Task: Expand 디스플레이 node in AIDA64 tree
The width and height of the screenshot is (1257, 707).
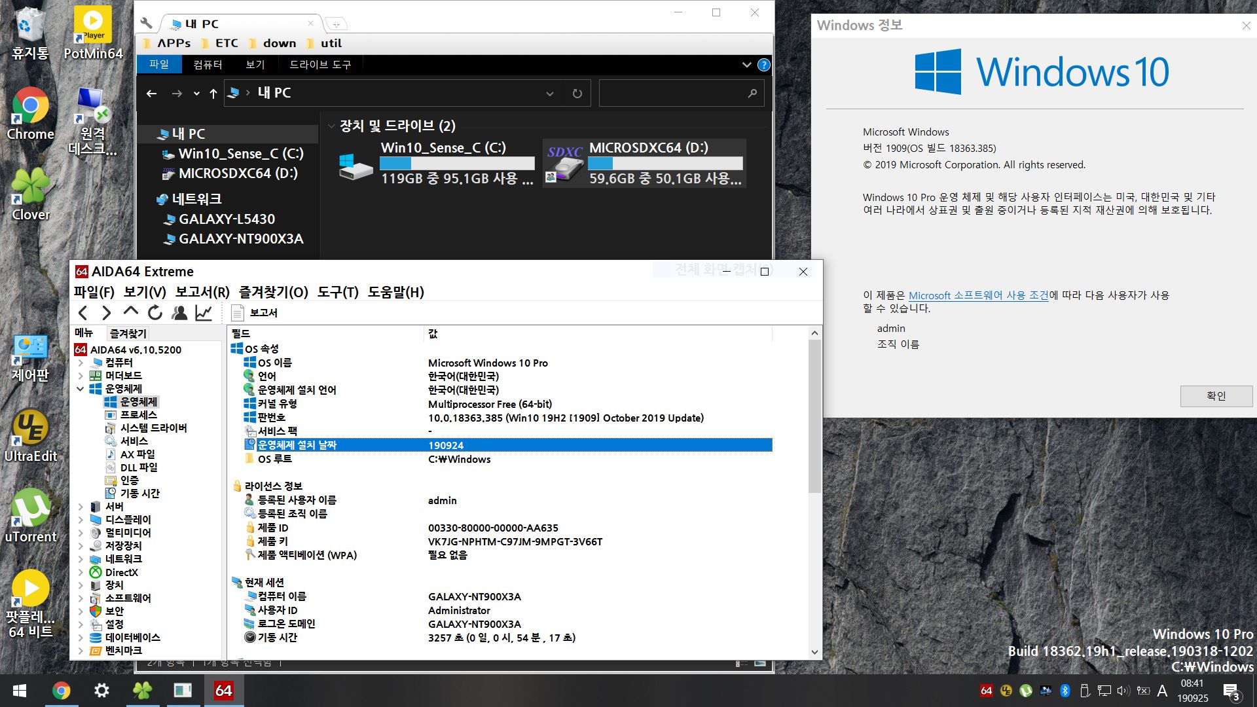Action: (x=81, y=520)
